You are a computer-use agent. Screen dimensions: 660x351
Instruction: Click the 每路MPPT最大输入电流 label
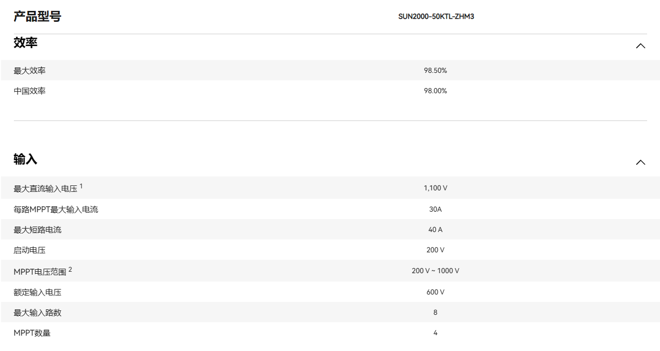56,210
